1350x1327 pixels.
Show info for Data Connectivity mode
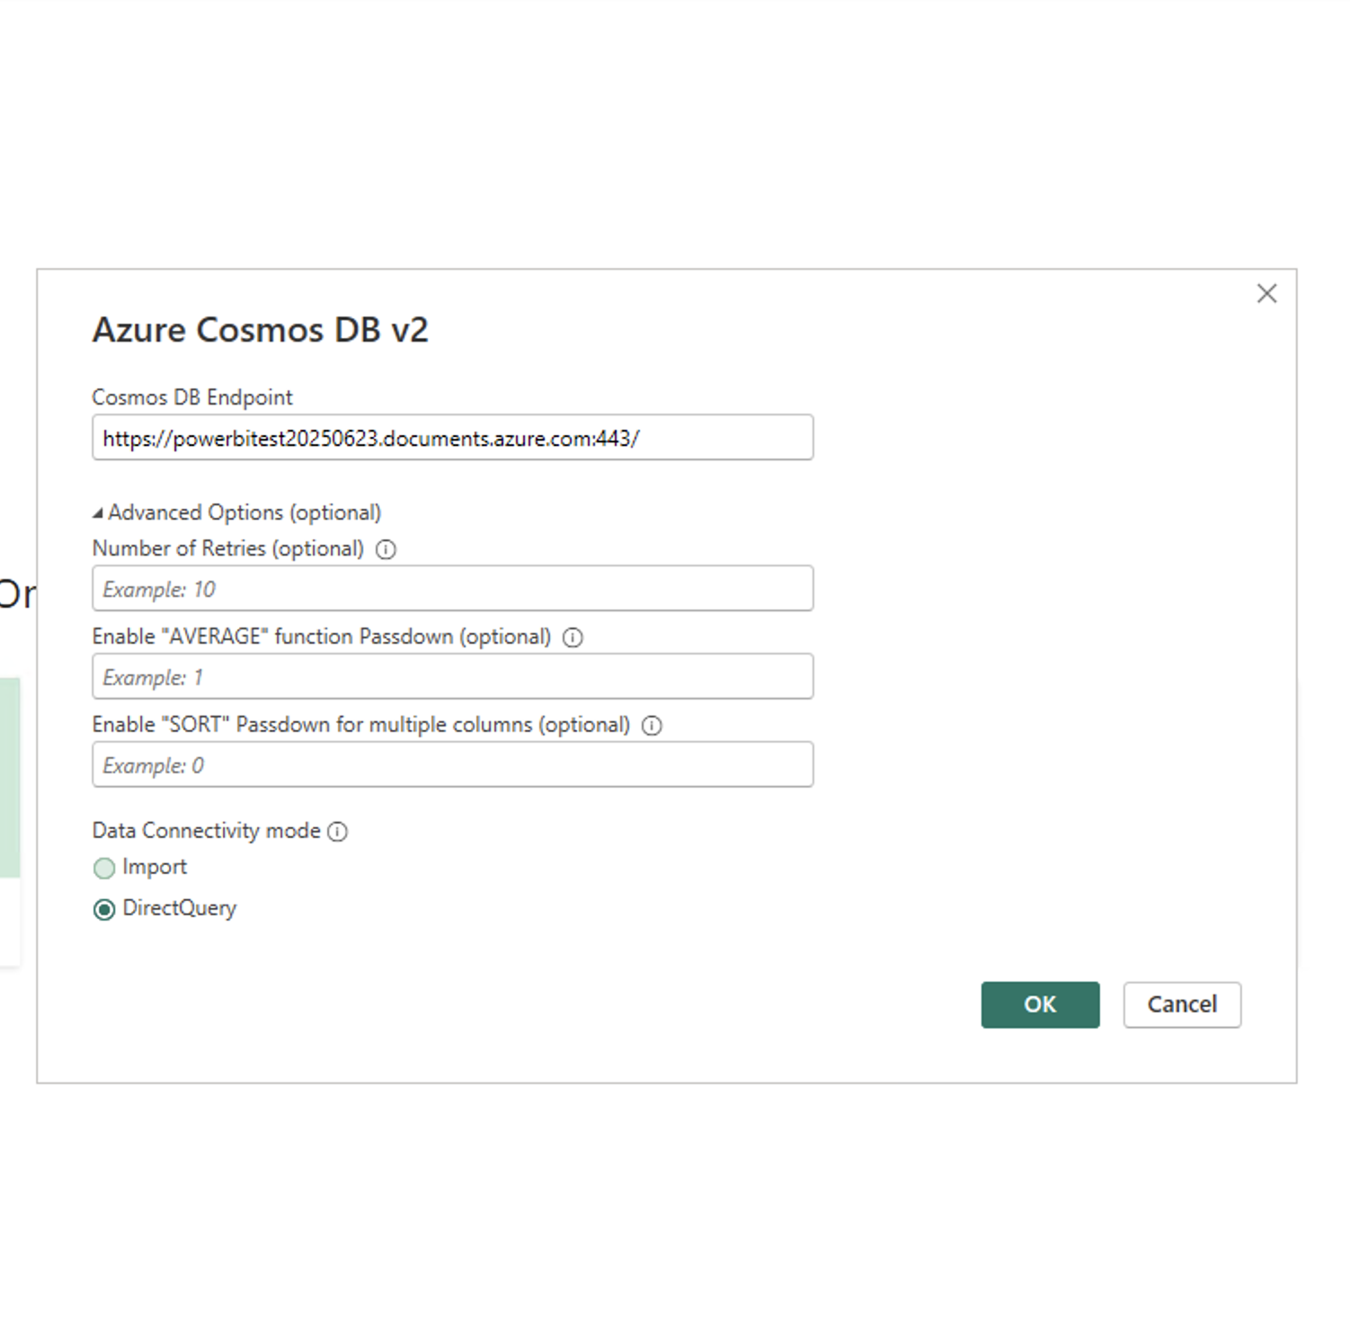pos(337,832)
